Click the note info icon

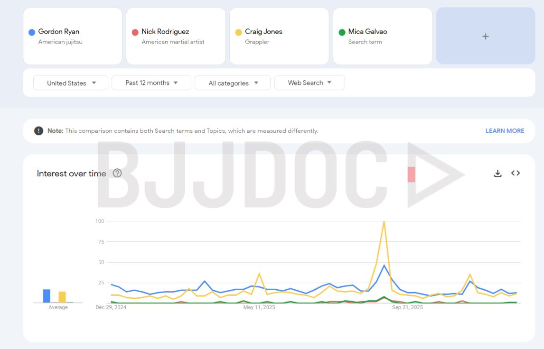38,131
